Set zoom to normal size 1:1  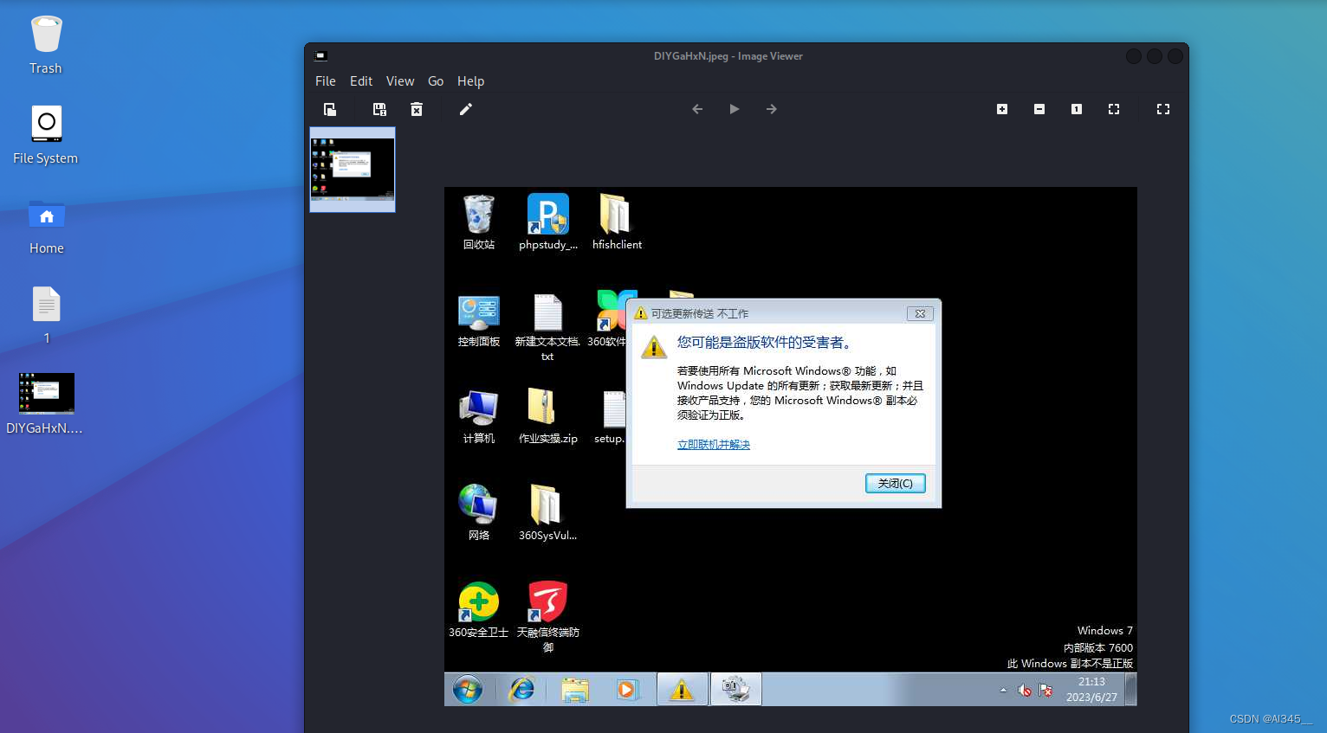(1077, 109)
